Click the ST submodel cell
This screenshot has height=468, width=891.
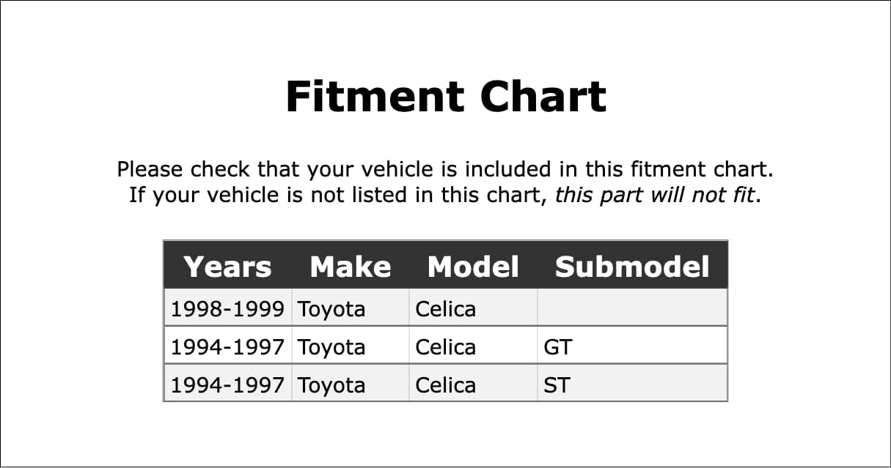click(x=557, y=385)
